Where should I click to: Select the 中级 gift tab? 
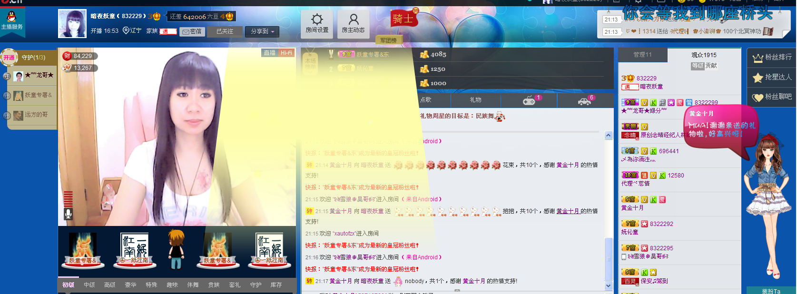click(89, 285)
